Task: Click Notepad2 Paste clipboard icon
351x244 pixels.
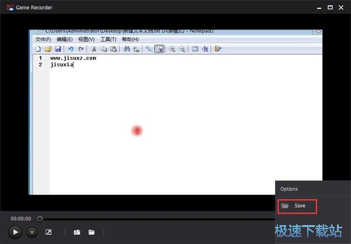Action: tap(114, 49)
